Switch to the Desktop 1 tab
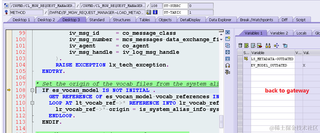Screen dimensions: 320x133 [x=21, y=20]
